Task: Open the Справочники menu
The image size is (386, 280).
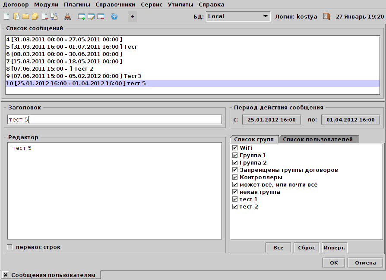Action: (115, 5)
